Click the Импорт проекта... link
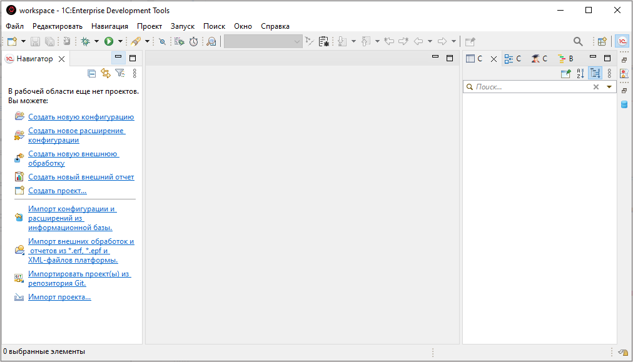 tap(59, 297)
